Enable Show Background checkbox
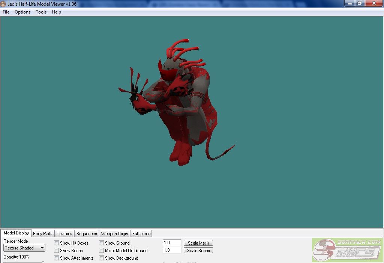This screenshot has width=384, height=263. 101,258
